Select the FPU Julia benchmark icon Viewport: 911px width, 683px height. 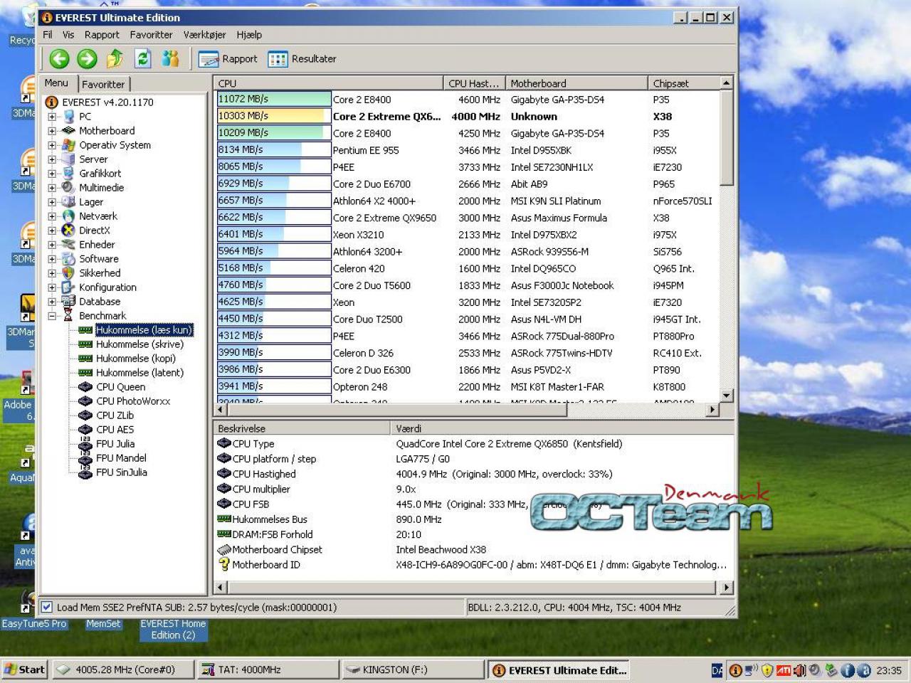point(85,444)
